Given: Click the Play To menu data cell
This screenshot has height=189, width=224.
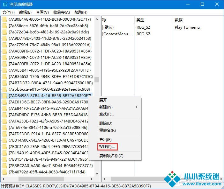Looking at the screenshot, I should pyautogui.click(x=187, y=27).
